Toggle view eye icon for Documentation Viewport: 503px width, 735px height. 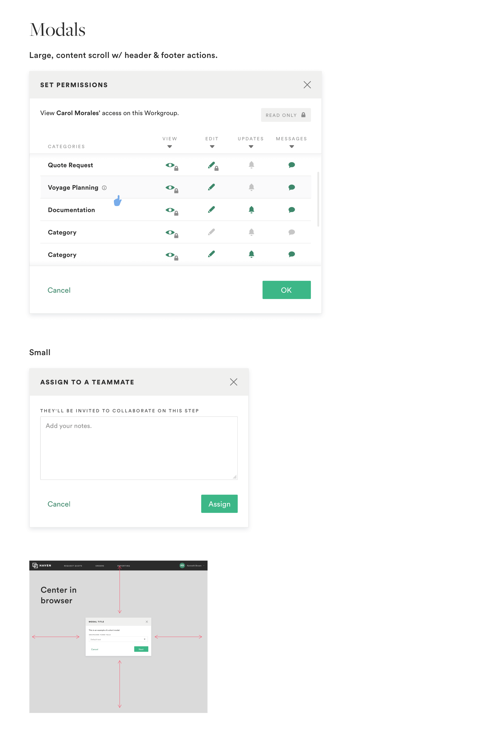[x=172, y=211]
